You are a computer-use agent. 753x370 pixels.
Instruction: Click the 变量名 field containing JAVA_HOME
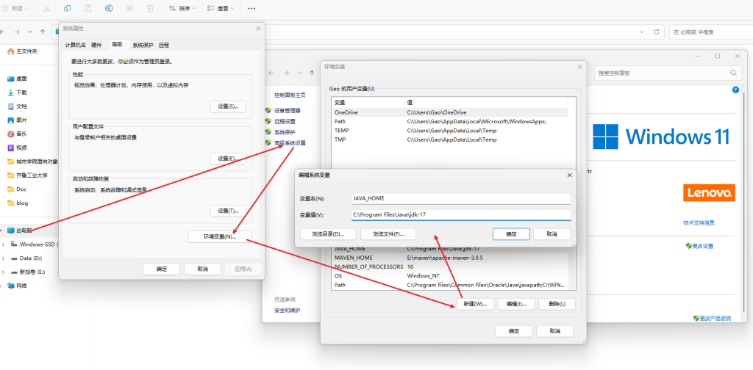(x=461, y=198)
